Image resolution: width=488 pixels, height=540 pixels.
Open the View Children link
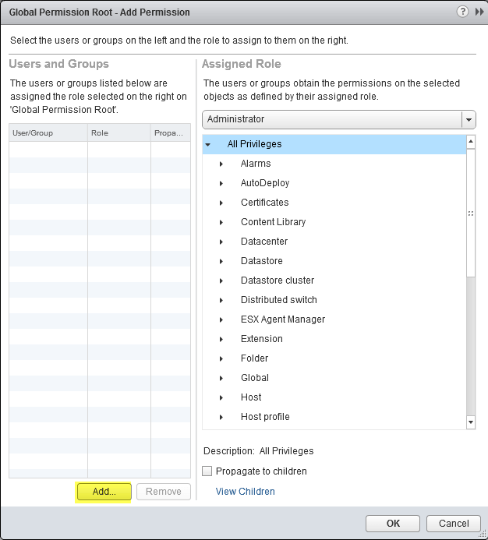click(245, 492)
